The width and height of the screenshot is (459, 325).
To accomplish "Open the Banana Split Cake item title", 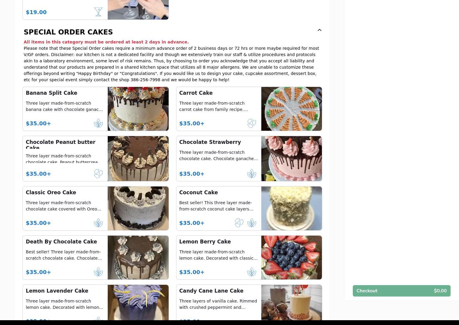I will click(52, 93).
